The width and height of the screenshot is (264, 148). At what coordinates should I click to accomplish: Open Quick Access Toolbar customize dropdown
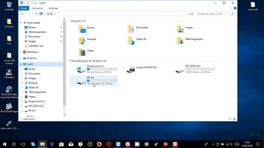[x=35, y=3]
